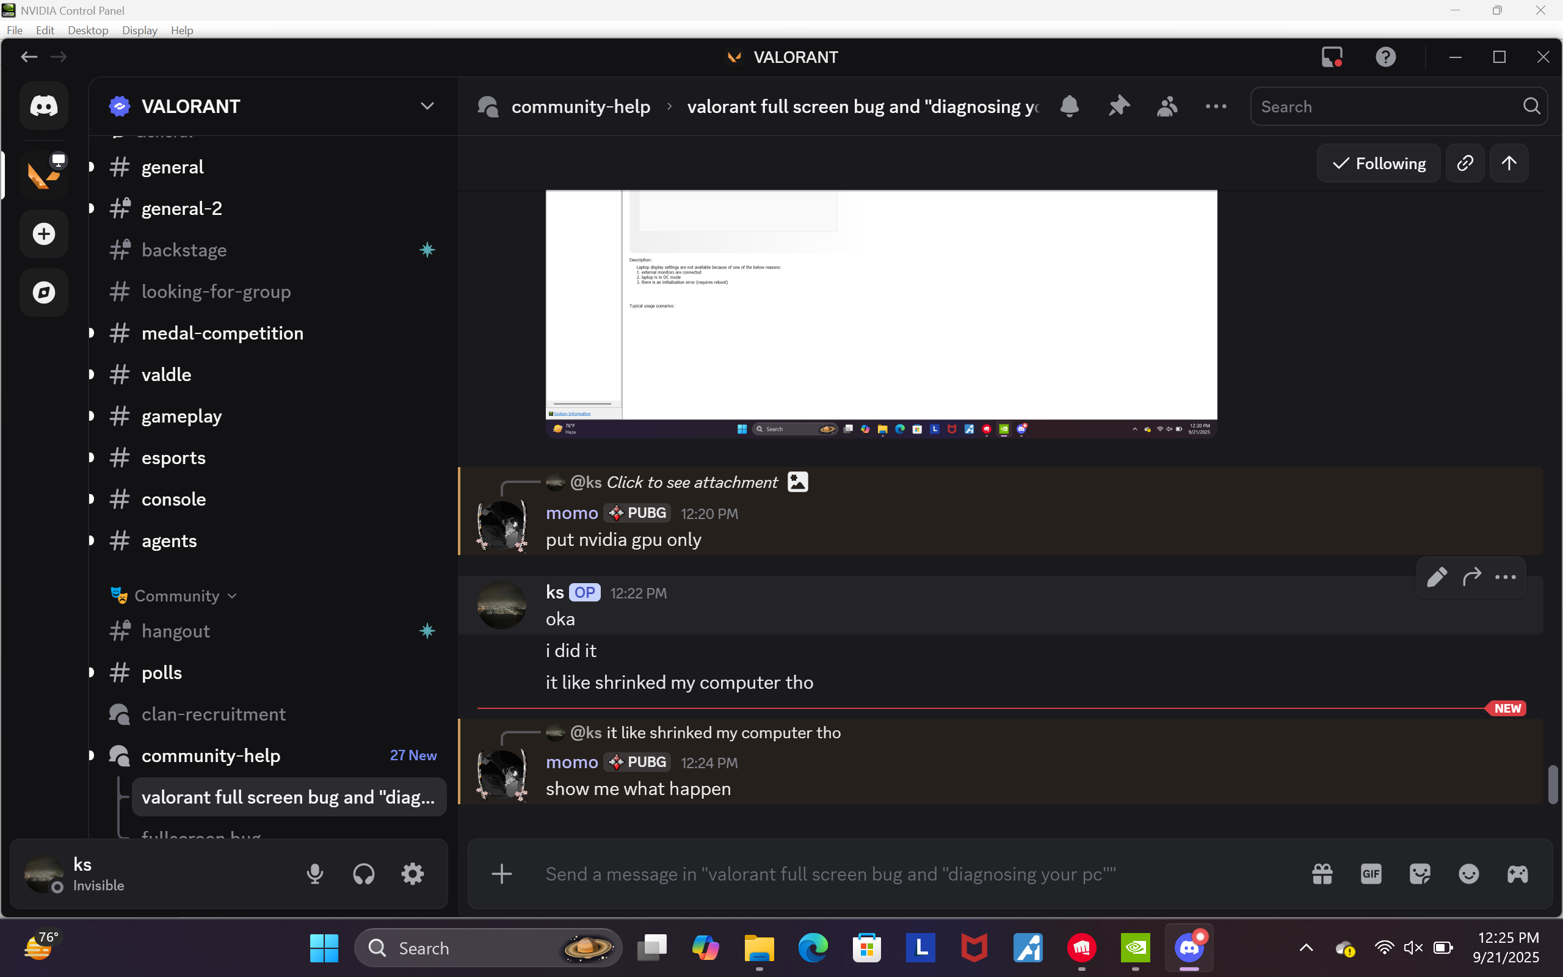Toggle headphone deafen in user panel

(x=364, y=874)
